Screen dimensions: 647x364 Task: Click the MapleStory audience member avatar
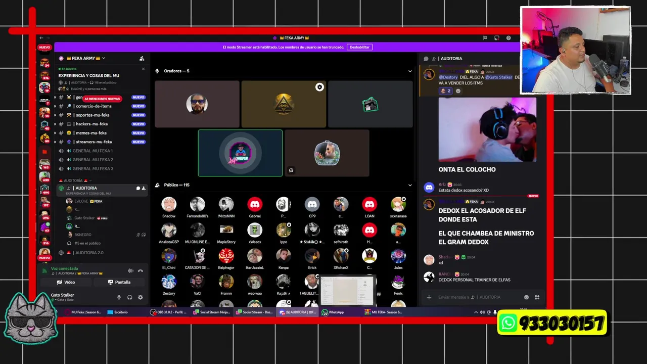(x=226, y=230)
